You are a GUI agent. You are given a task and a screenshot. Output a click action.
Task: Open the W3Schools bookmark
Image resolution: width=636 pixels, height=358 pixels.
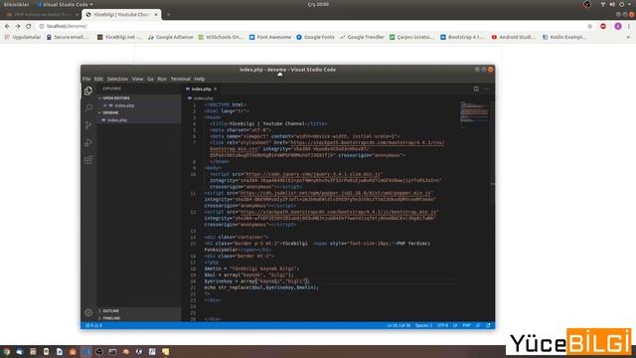pos(221,37)
